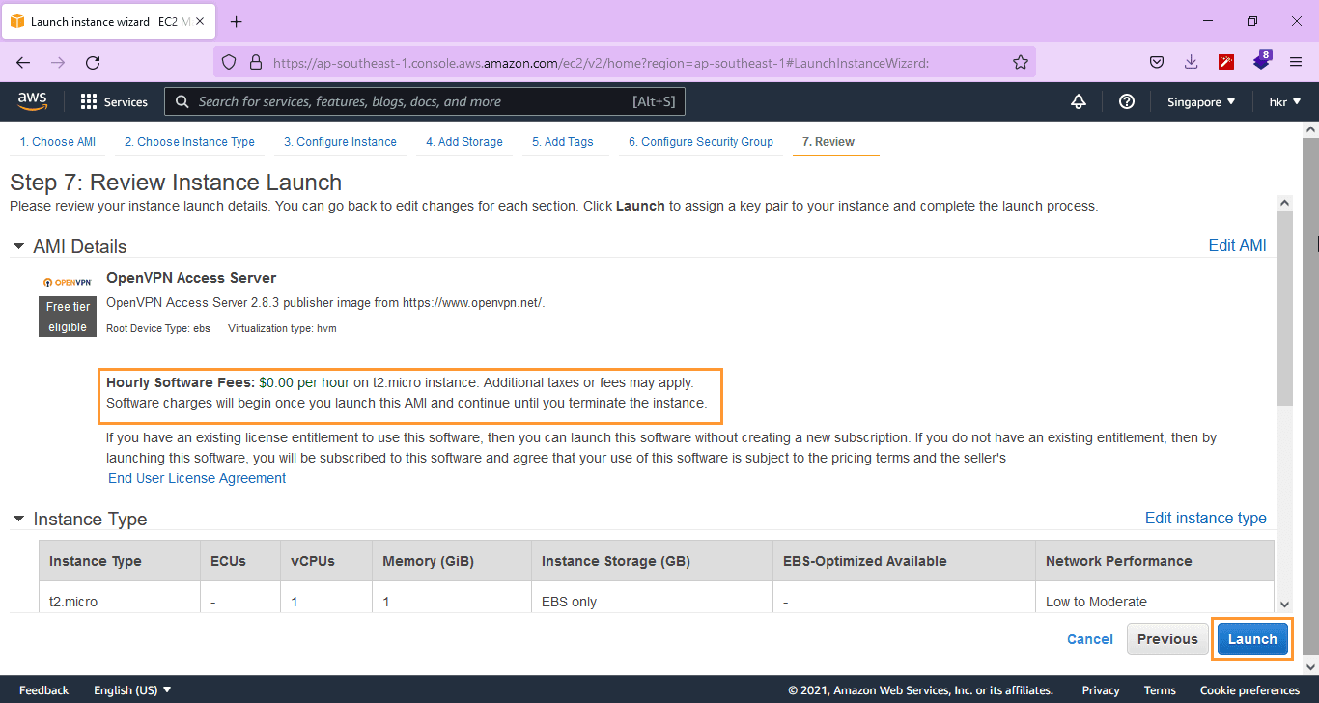Go to step 5. Add Tags
This screenshot has width=1319, height=703.
tap(563, 141)
